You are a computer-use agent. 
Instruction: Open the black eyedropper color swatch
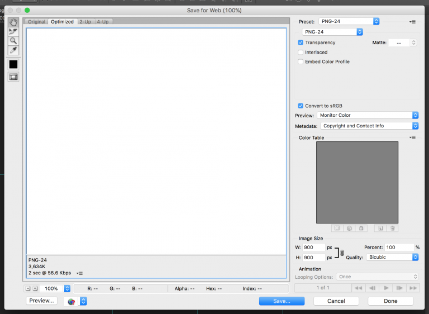[13, 65]
